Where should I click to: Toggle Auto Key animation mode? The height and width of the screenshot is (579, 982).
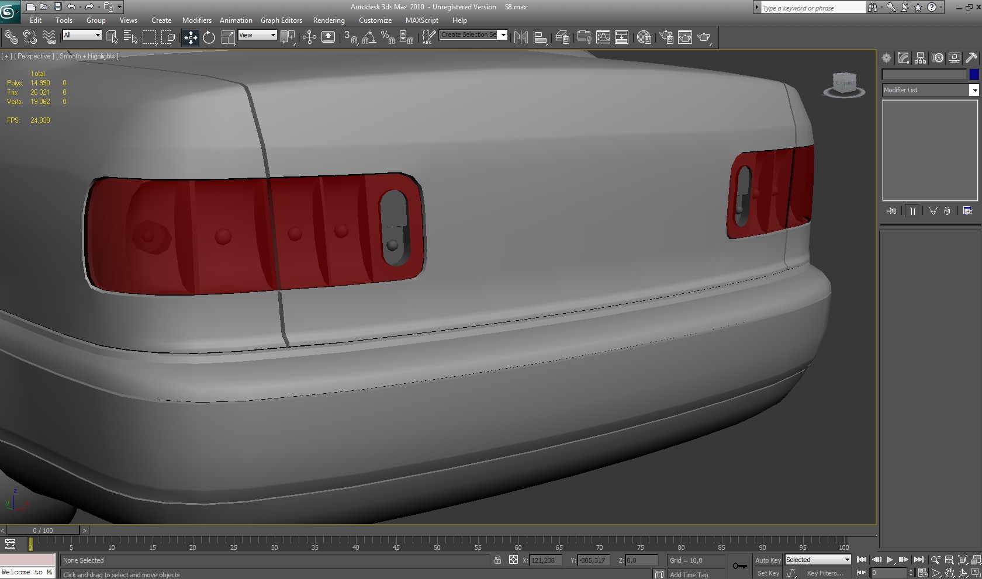[767, 560]
